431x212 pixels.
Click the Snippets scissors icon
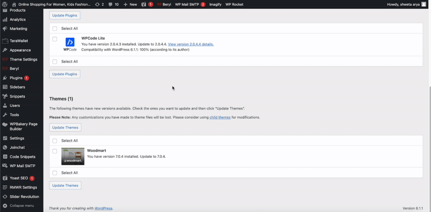point(5,96)
